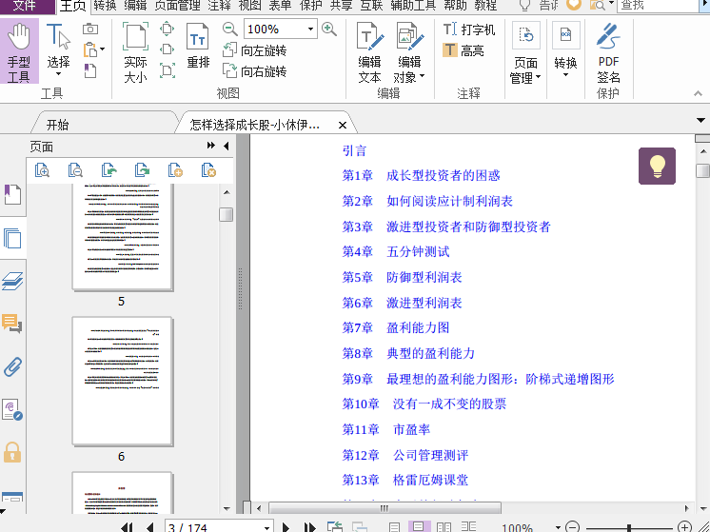Open the File menu (文件)
The image size is (710, 532).
[26, 6]
